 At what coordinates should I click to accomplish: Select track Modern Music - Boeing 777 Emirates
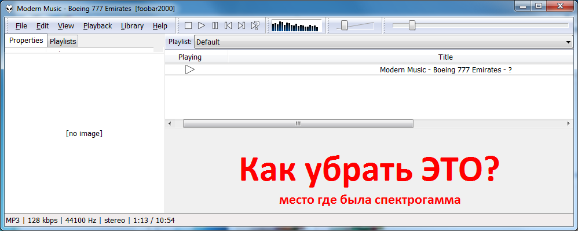pos(370,69)
